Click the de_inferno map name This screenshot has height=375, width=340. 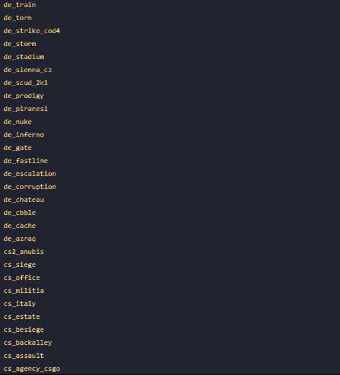pos(24,135)
